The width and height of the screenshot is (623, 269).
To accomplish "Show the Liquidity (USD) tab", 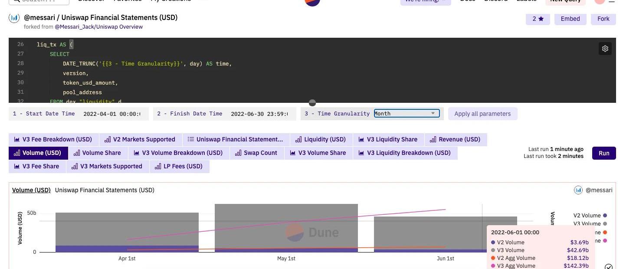I will coord(321,139).
